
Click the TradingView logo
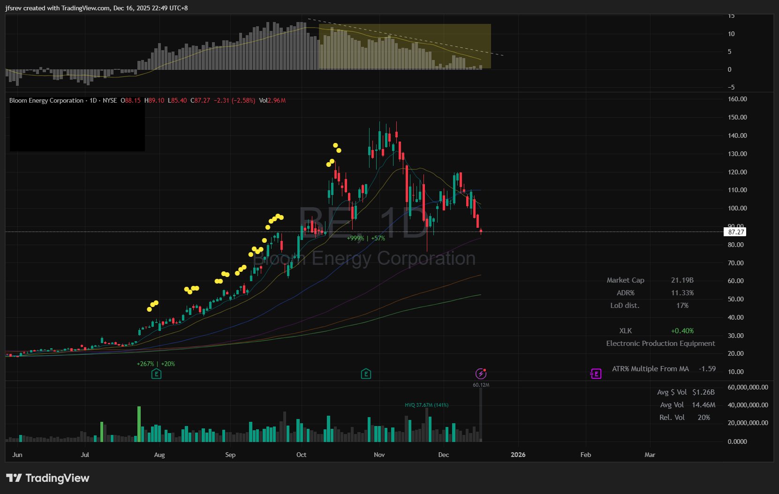(x=47, y=478)
